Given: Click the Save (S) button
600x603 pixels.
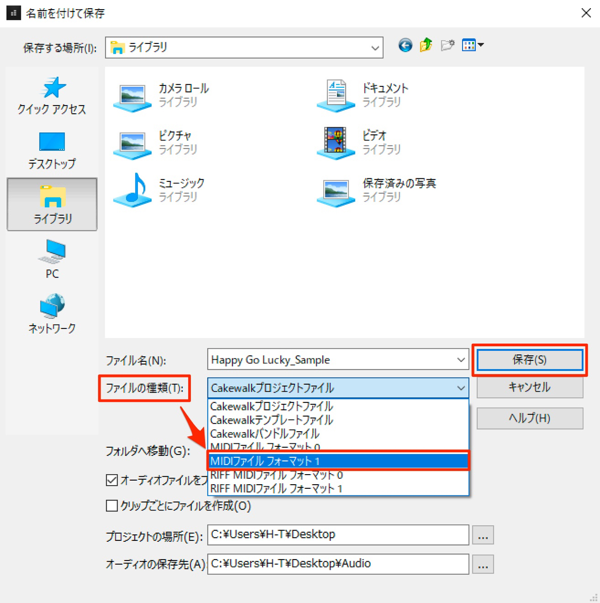Looking at the screenshot, I should coord(530,359).
